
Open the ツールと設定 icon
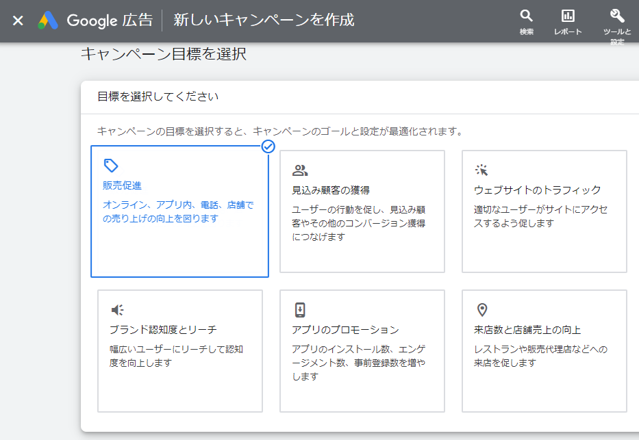click(618, 21)
